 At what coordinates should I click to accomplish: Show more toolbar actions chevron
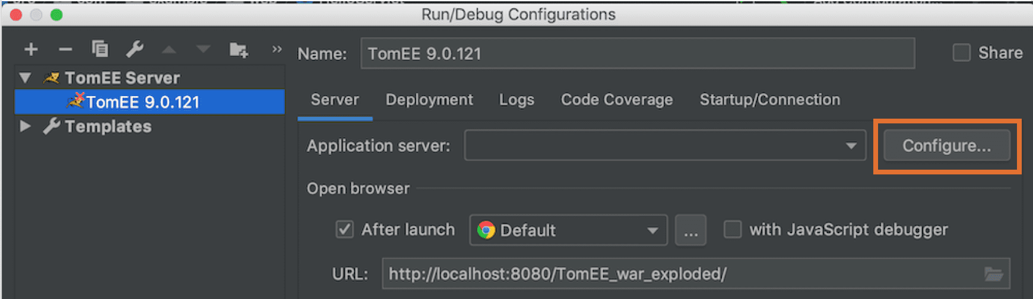(277, 49)
